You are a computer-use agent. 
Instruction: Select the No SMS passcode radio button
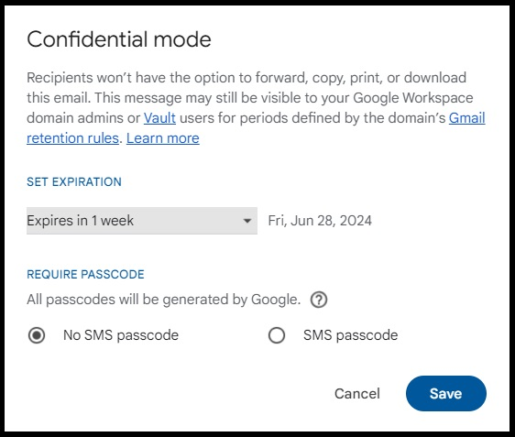coord(37,335)
